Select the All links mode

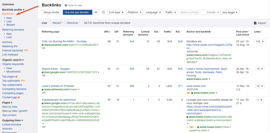click(x=96, y=12)
